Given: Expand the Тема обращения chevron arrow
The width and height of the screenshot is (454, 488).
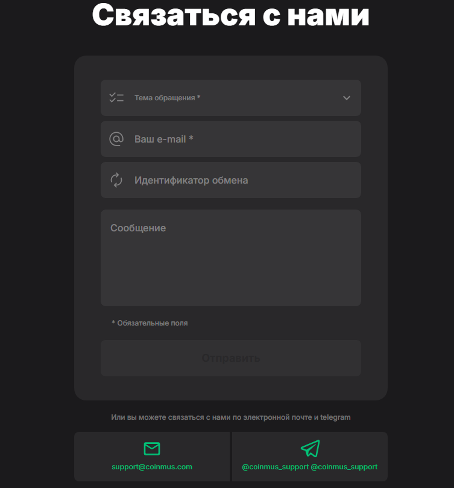Looking at the screenshot, I should (347, 98).
